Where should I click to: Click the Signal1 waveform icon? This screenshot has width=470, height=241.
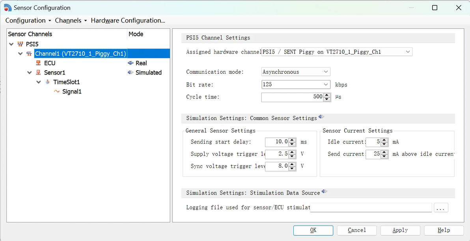click(x=57, y=92)
